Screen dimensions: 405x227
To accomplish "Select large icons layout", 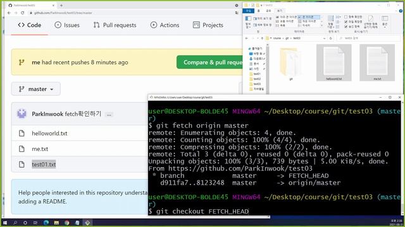I will click(x=309, y=17).
